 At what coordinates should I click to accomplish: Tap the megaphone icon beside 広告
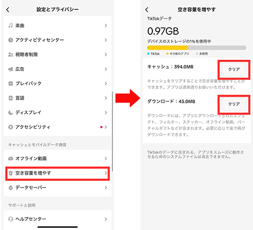[11, 69]
